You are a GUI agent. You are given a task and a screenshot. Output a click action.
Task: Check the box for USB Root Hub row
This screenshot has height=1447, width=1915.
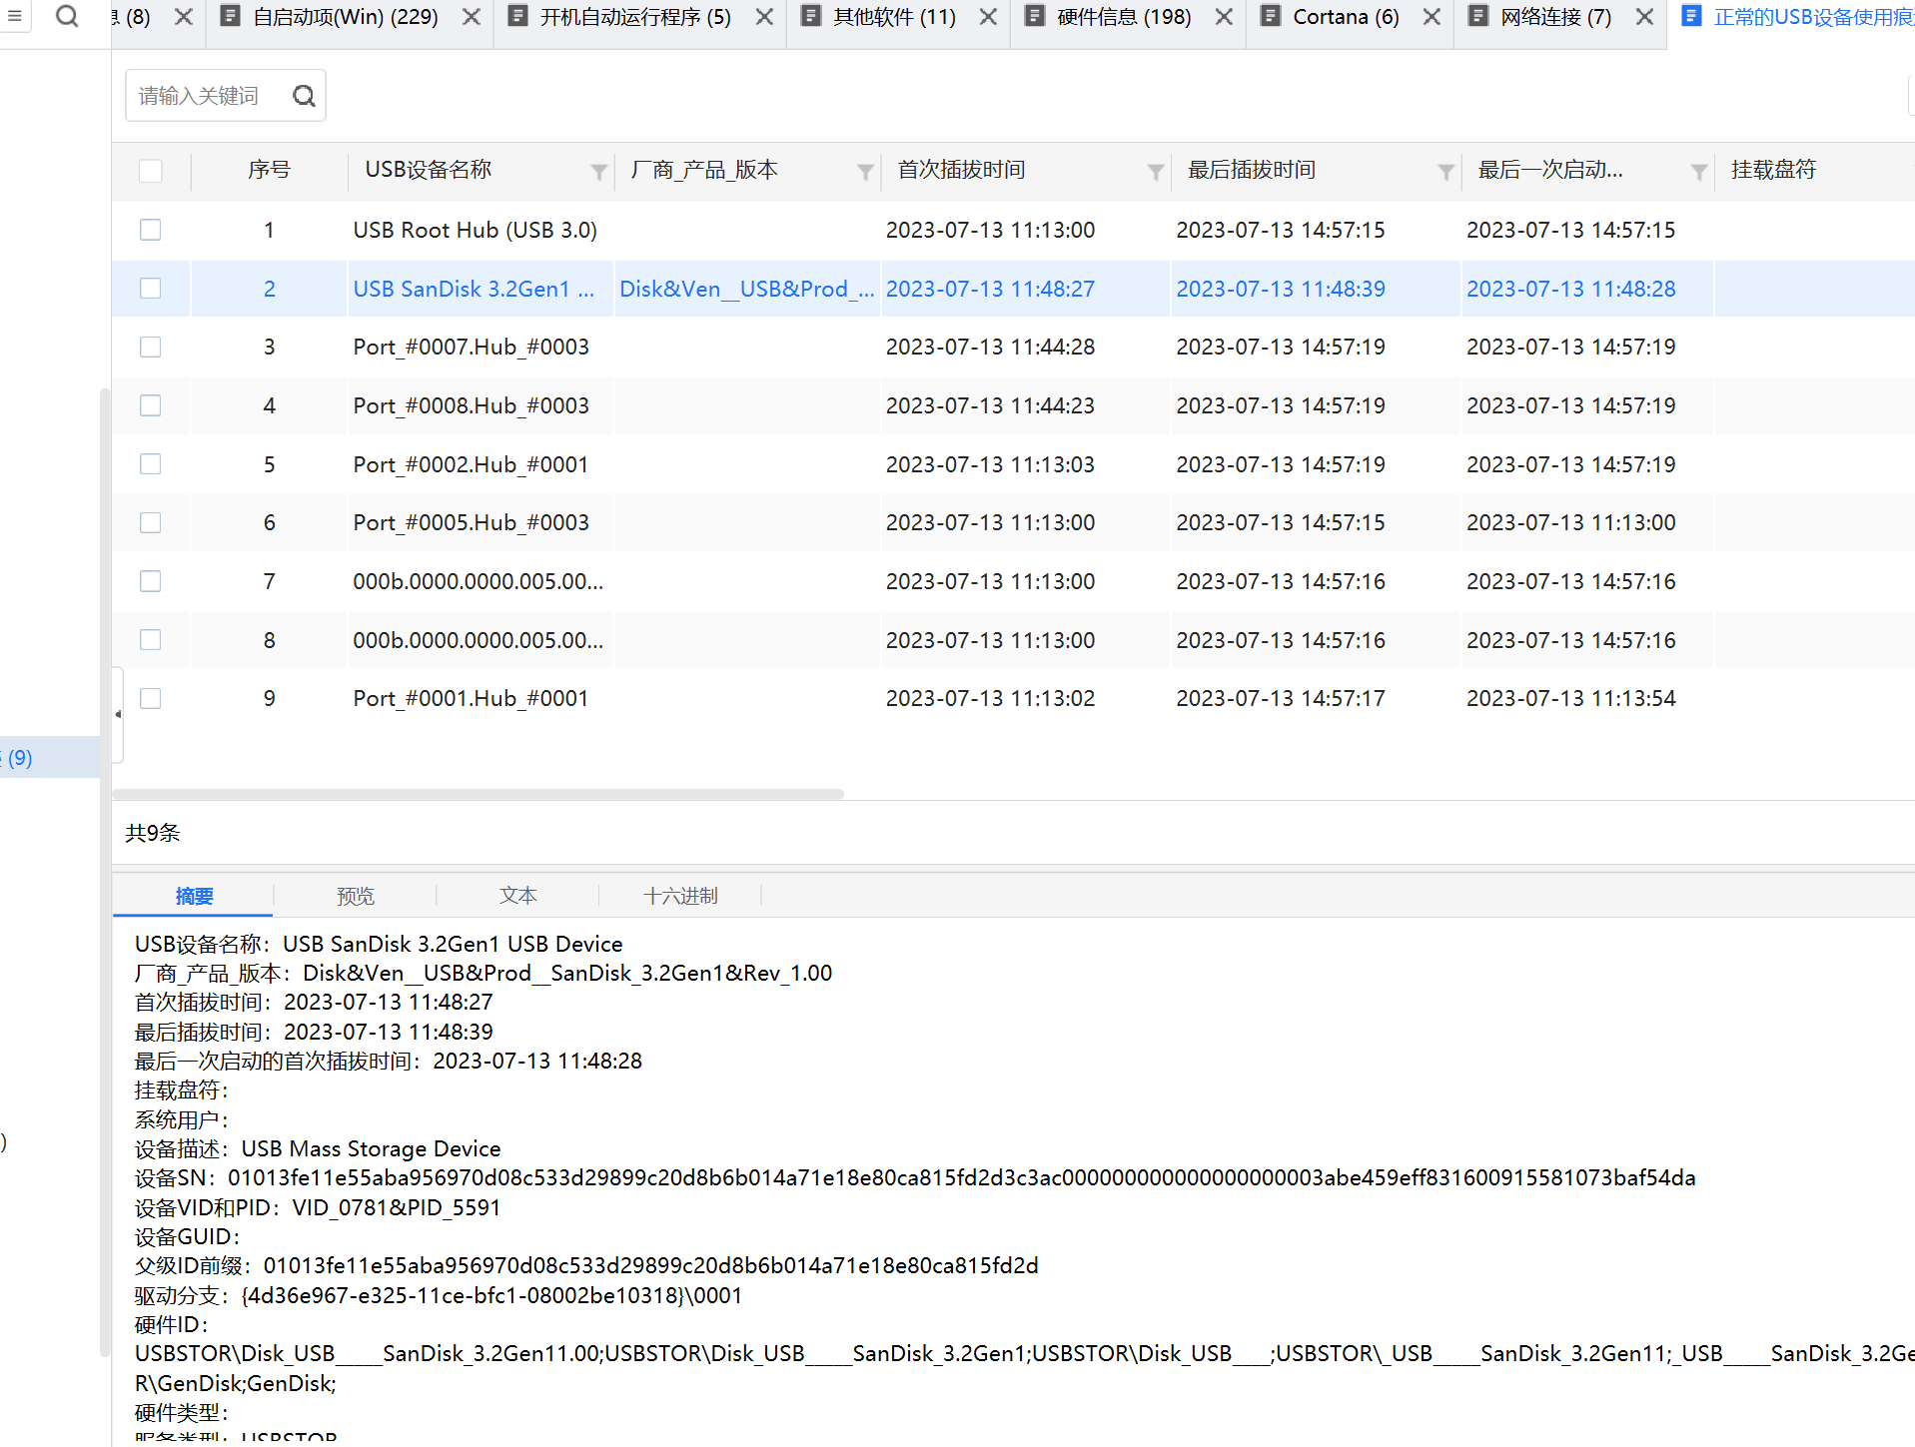[151, 230]
